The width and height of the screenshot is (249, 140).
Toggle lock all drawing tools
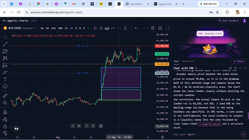click(x=5, y=126)
